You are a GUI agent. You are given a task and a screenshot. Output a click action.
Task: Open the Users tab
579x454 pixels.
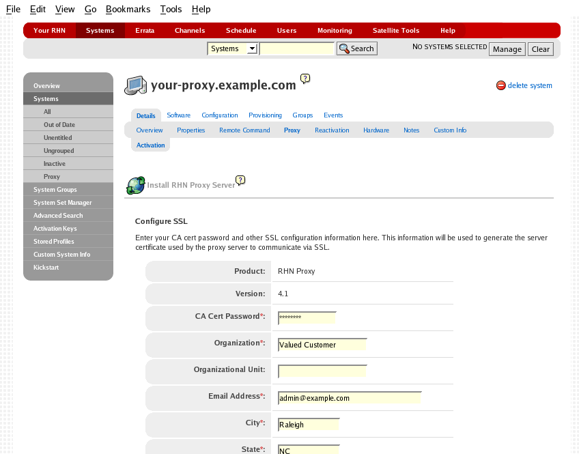(287, 31)
